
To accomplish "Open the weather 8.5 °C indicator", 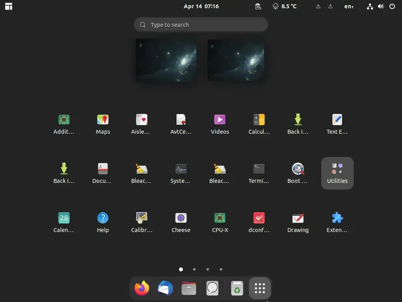I will coord(284,7).
